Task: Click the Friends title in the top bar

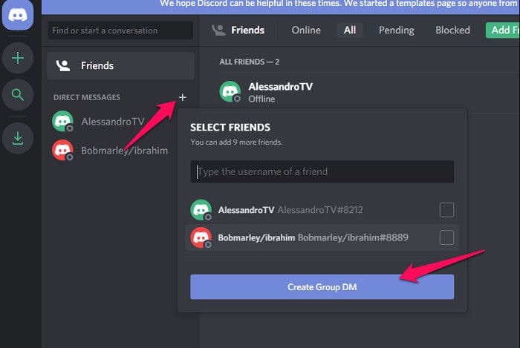Action: pyautogui.click(x=247, y=30)
